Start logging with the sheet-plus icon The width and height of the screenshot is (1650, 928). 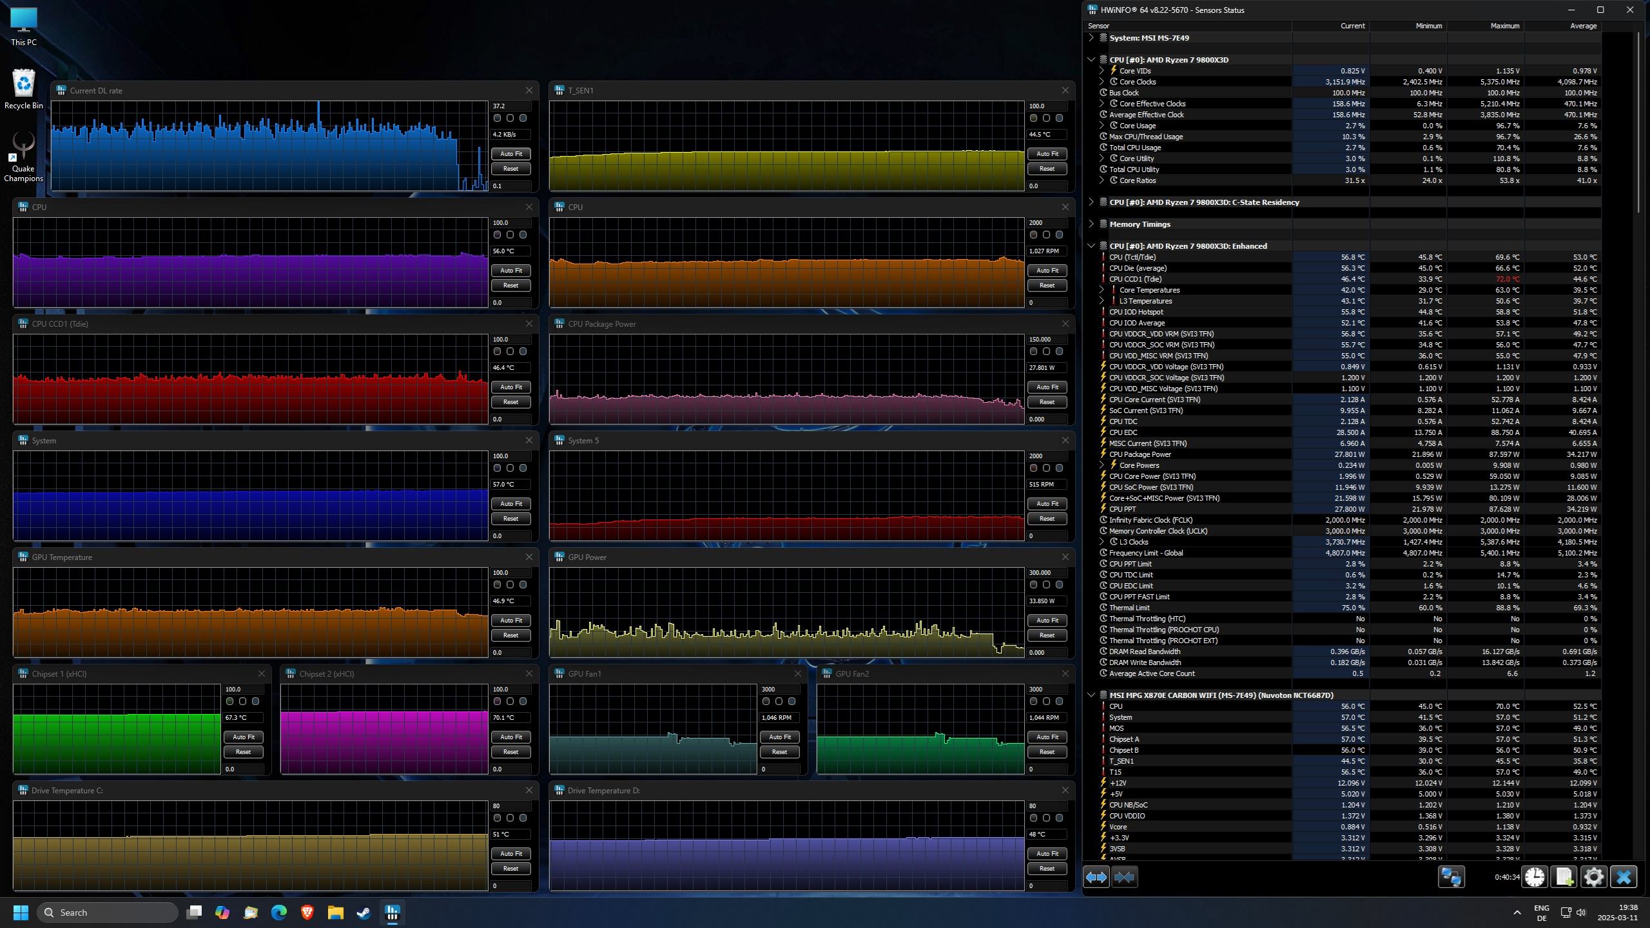[x=1564, y=877]
